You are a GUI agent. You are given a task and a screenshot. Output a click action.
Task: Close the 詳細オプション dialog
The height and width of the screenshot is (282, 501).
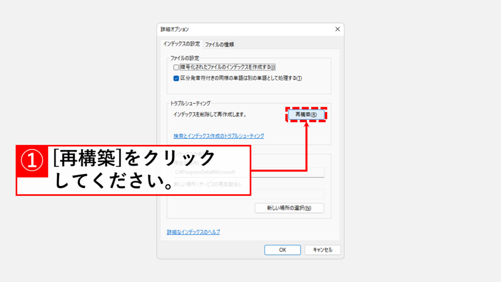[x=338, y=29]
